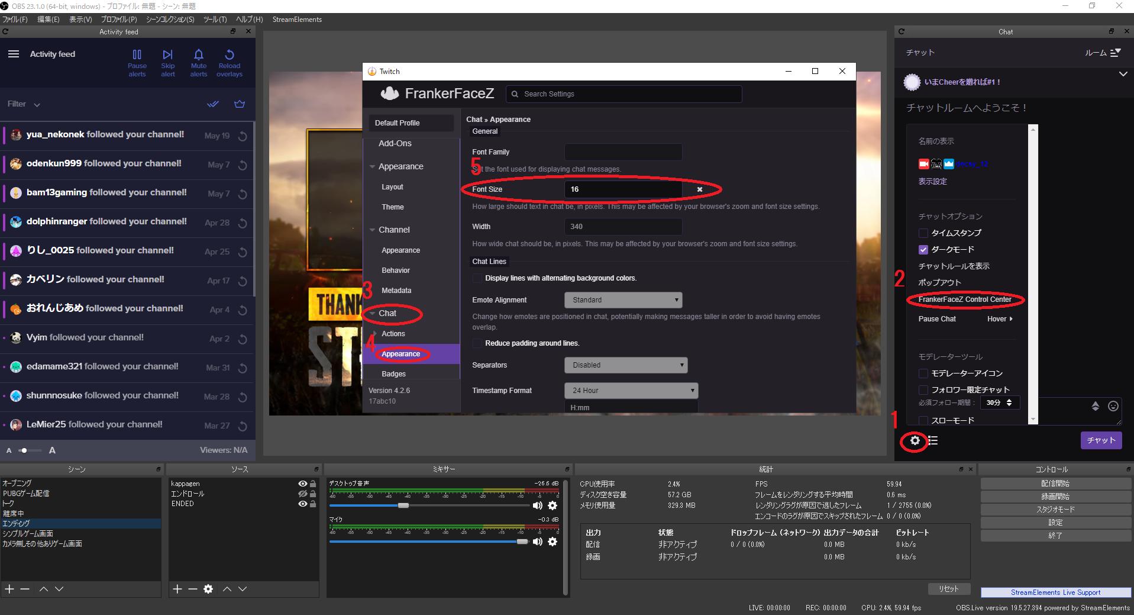Collapse Appearance tree in FrankerFaceZ sidebar

point(373,167)
